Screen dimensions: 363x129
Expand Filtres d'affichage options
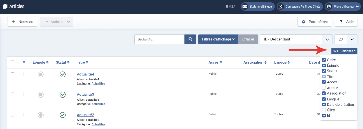(218, 39)
